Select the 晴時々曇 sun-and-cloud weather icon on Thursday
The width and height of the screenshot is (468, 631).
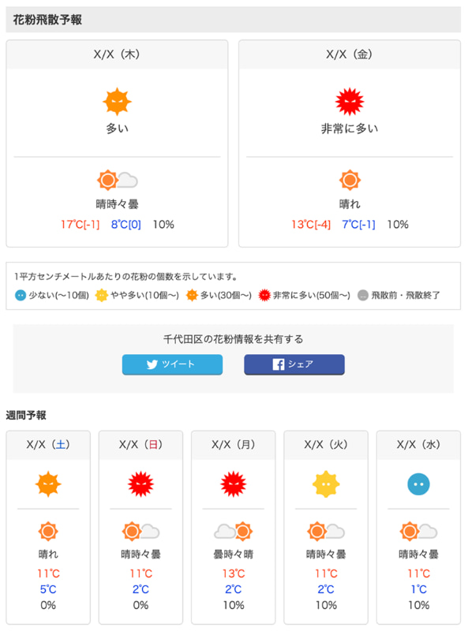(x=118, y=179)
